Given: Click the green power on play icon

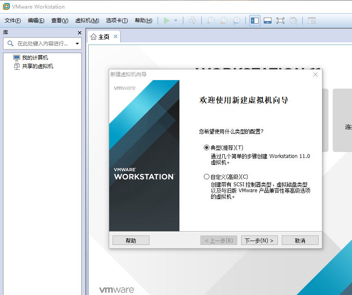Looking at the screenshot, I should pyautogui.click(x=167, y=21).
